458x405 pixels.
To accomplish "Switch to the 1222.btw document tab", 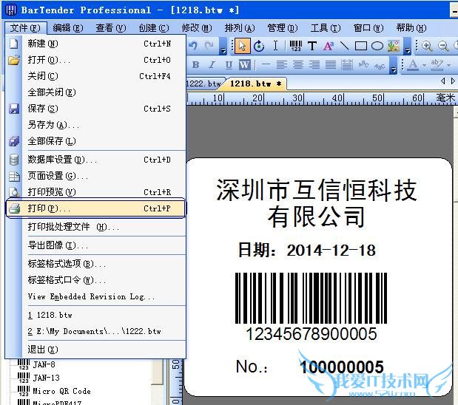I will coord(203,84).
